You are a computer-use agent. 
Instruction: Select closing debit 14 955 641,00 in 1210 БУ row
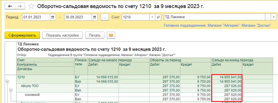click(227, 77)
